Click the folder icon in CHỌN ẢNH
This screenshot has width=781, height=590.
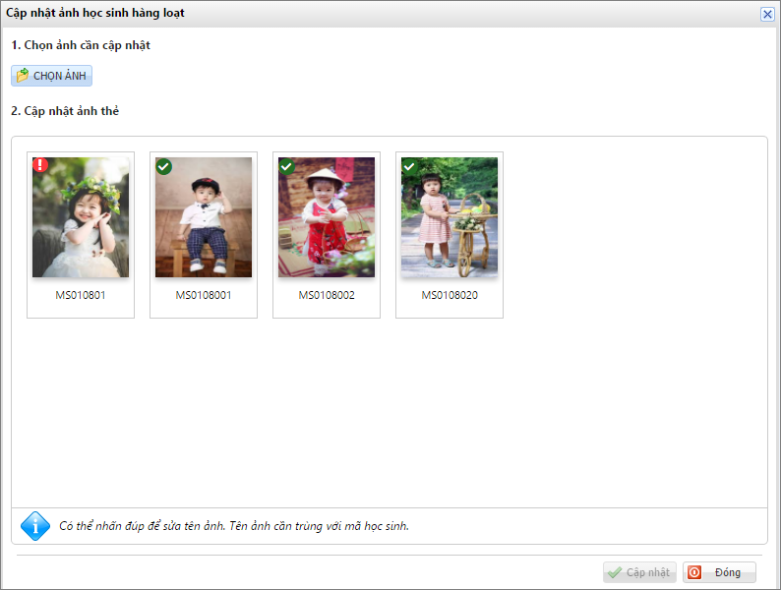[23, 76]
